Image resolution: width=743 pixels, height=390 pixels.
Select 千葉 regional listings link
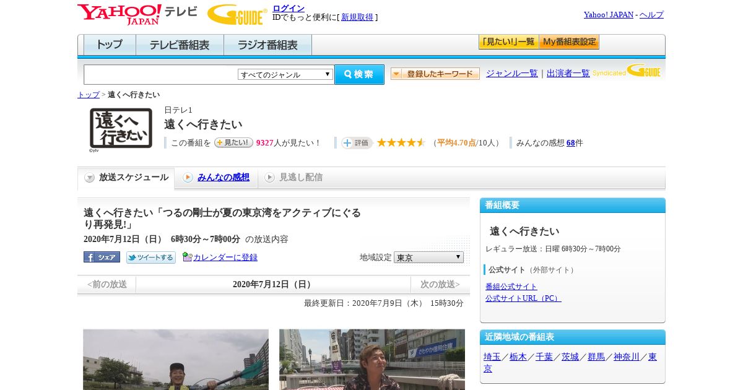544,357
